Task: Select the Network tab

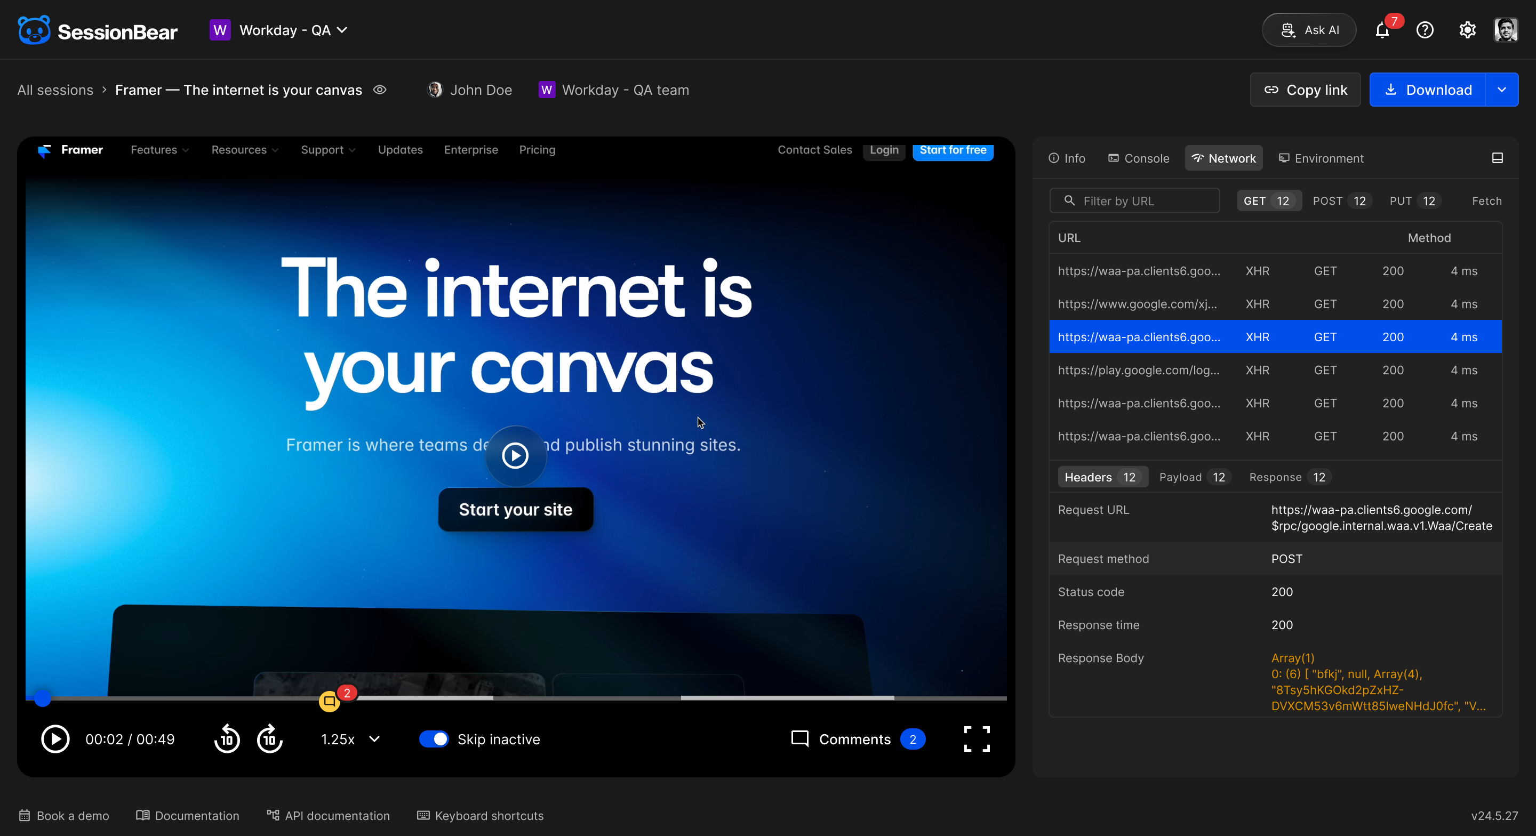Action: (1223, 158)
